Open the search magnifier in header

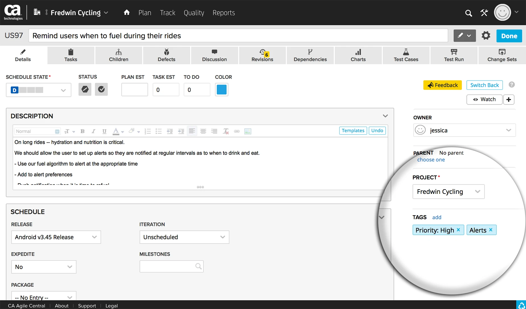coord(469,13)
